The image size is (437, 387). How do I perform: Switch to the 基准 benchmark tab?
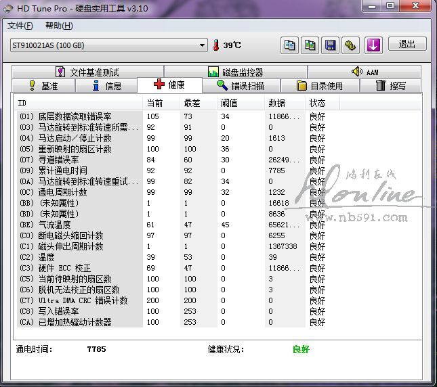tap(42, 86)
